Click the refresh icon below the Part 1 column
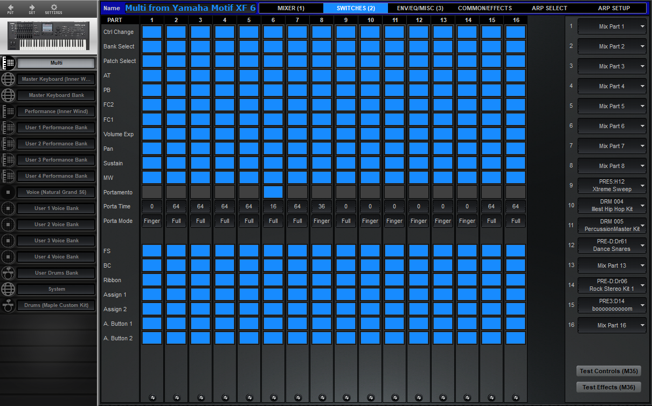This screenshot has height=406, width=652. click(x=152, y=397)
